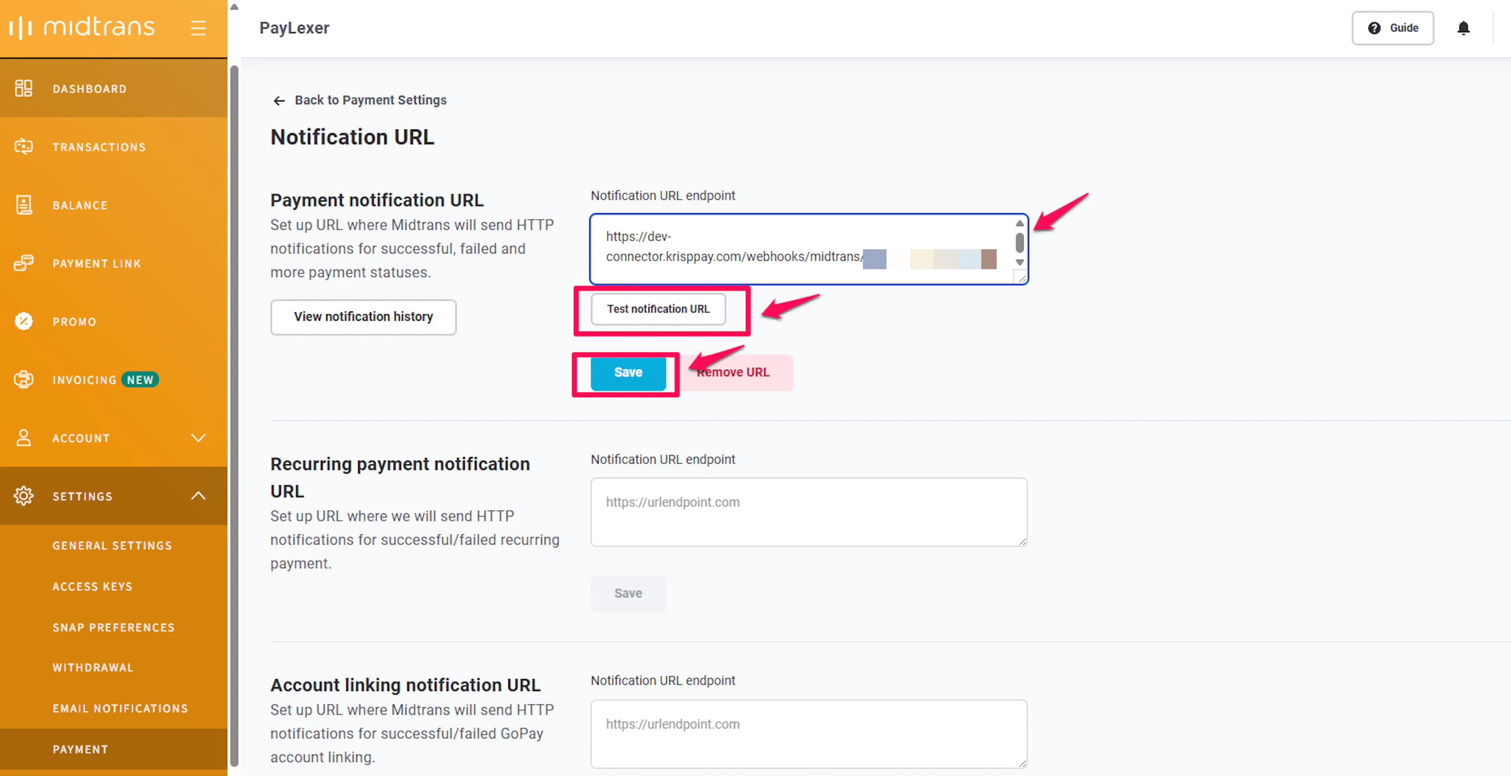Select Snap Preferences submenu
1511x776 pixels.
tap(113, 627)
